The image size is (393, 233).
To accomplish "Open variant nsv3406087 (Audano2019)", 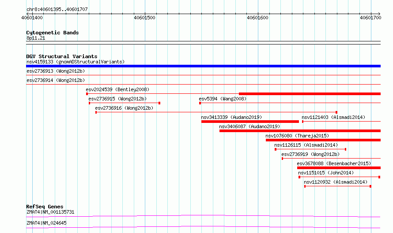I will coord(249,126).
